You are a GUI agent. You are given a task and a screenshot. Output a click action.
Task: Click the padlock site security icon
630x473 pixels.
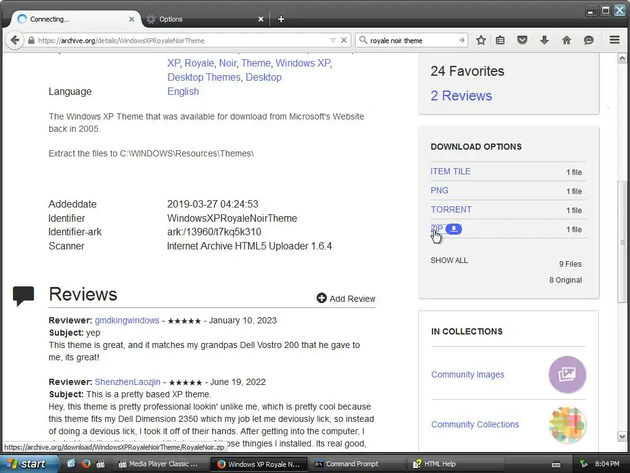coord(31,40)
